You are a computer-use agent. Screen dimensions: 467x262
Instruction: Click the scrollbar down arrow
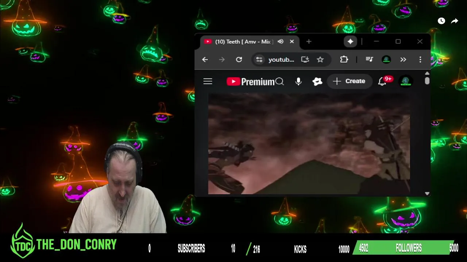[x=427, y=194]
